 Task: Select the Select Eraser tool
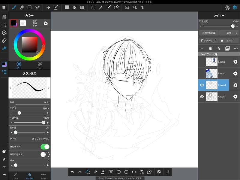[116, 7]
